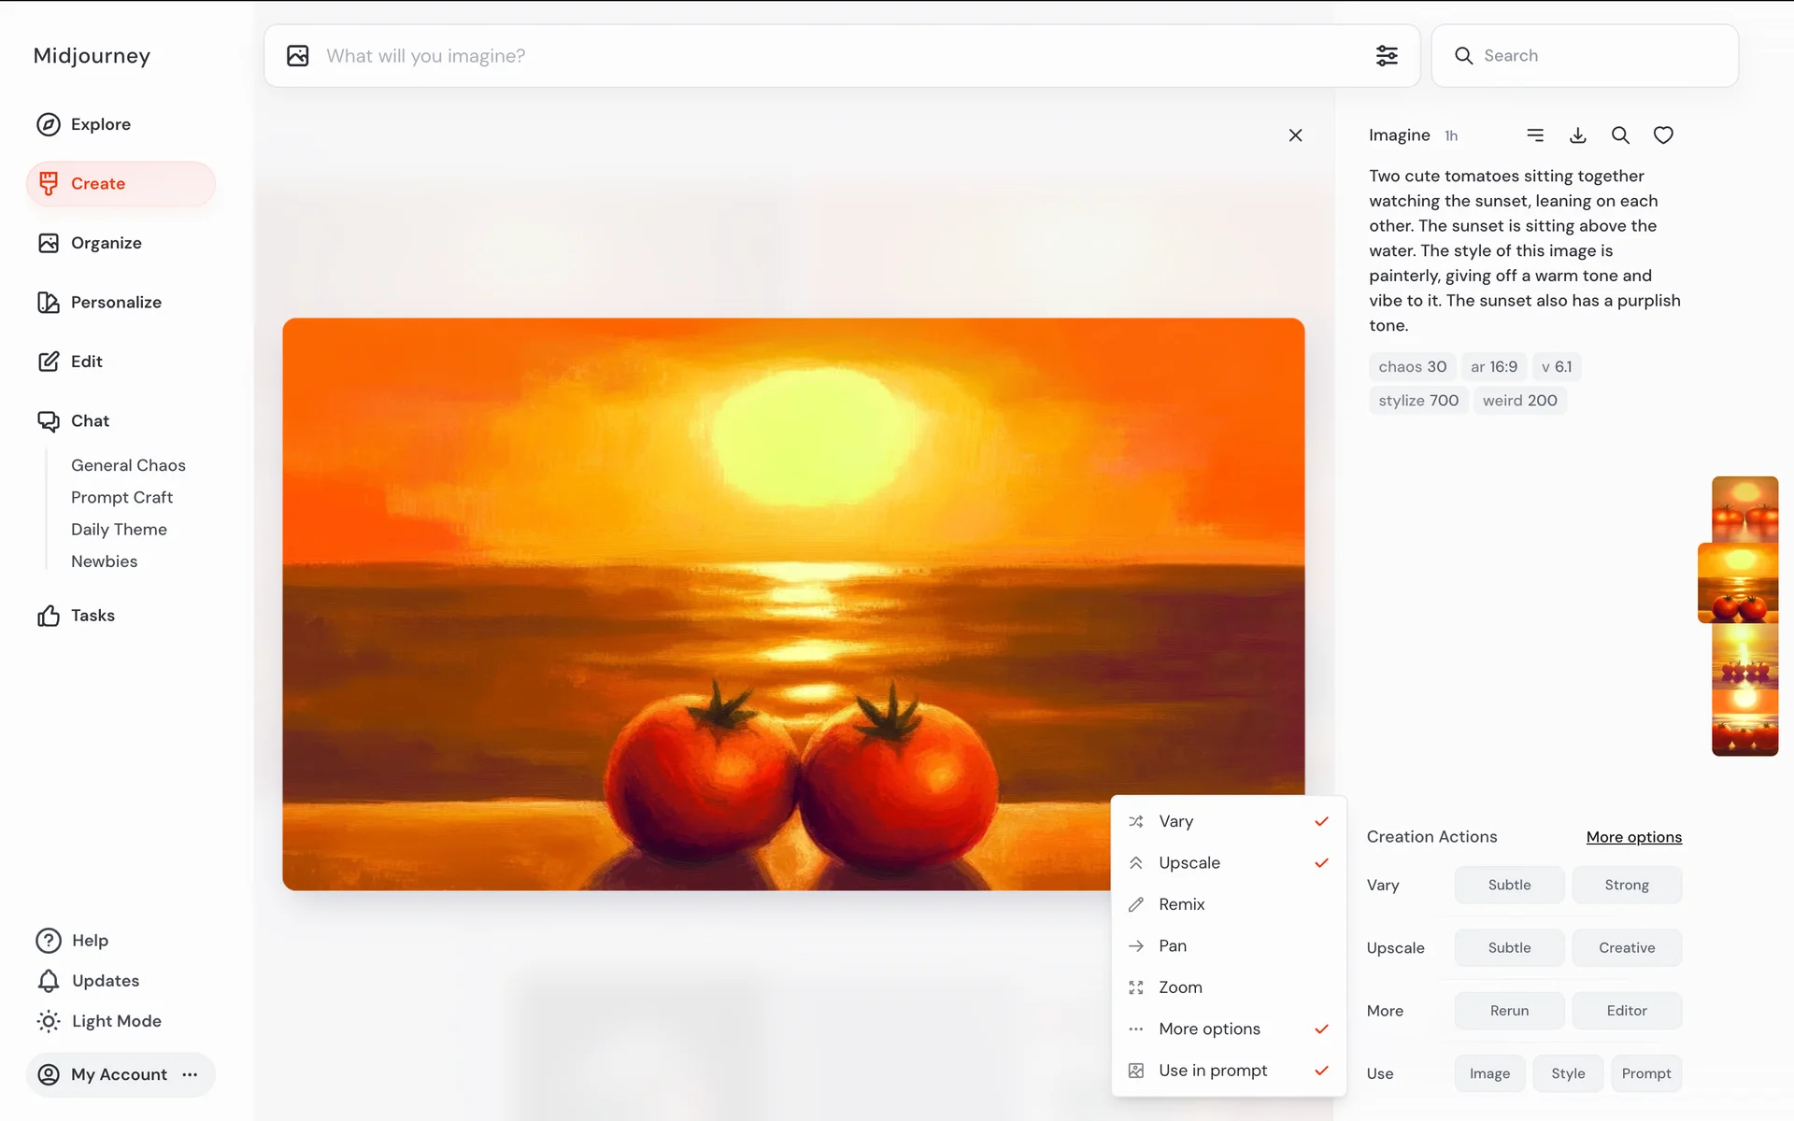
Task: Click the More options link
Action: click(x=1633, y=837)
